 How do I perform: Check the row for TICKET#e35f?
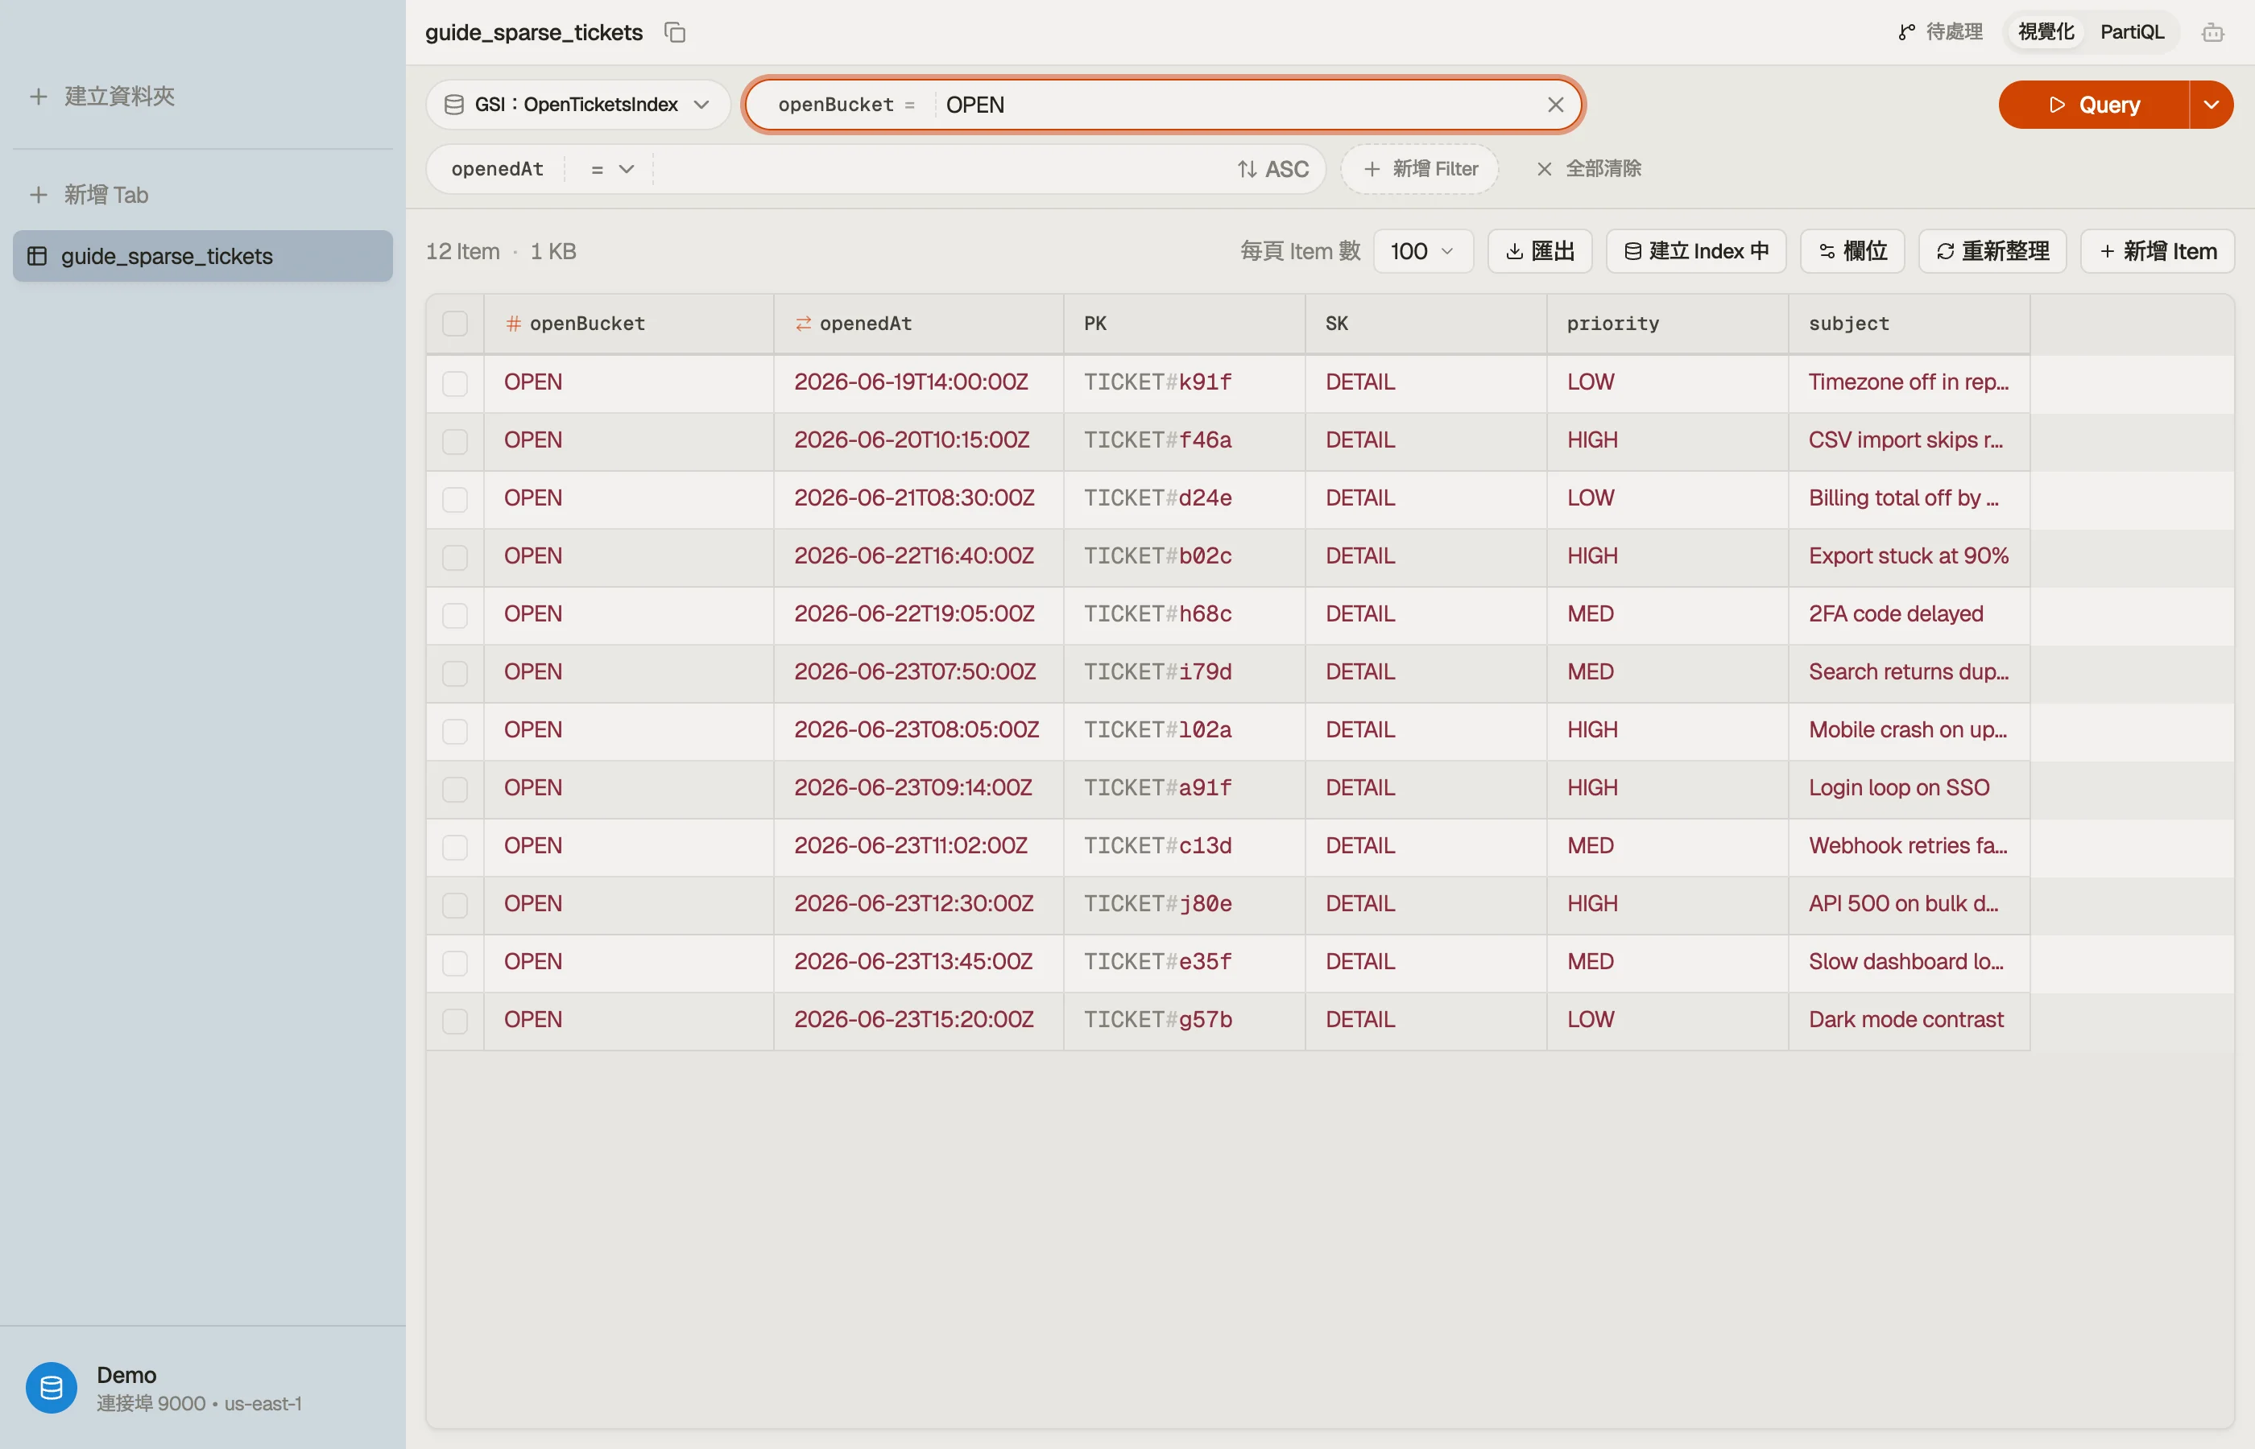pos(456,963)
